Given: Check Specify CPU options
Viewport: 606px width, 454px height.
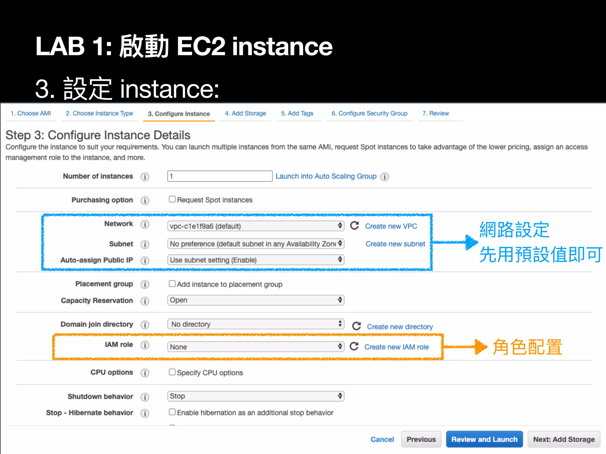Looking at the screenshot, I should tap(172, 372).
